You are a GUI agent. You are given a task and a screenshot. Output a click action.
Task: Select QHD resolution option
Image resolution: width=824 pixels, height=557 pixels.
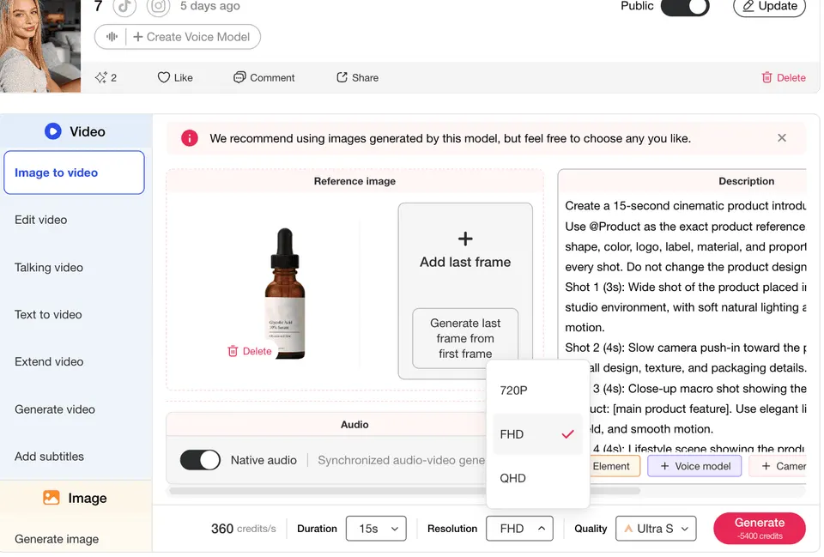pos(538,478)
